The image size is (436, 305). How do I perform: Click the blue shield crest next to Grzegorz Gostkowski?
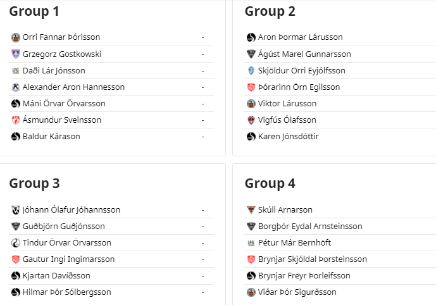click(16, 54)
